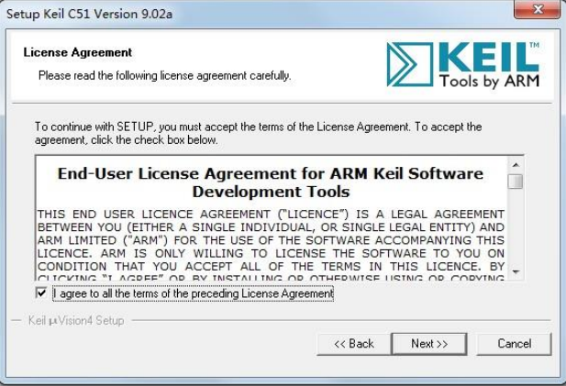Click the 'I agree to all the terms' label
The image size is (566, 386).
coord(193,293)
